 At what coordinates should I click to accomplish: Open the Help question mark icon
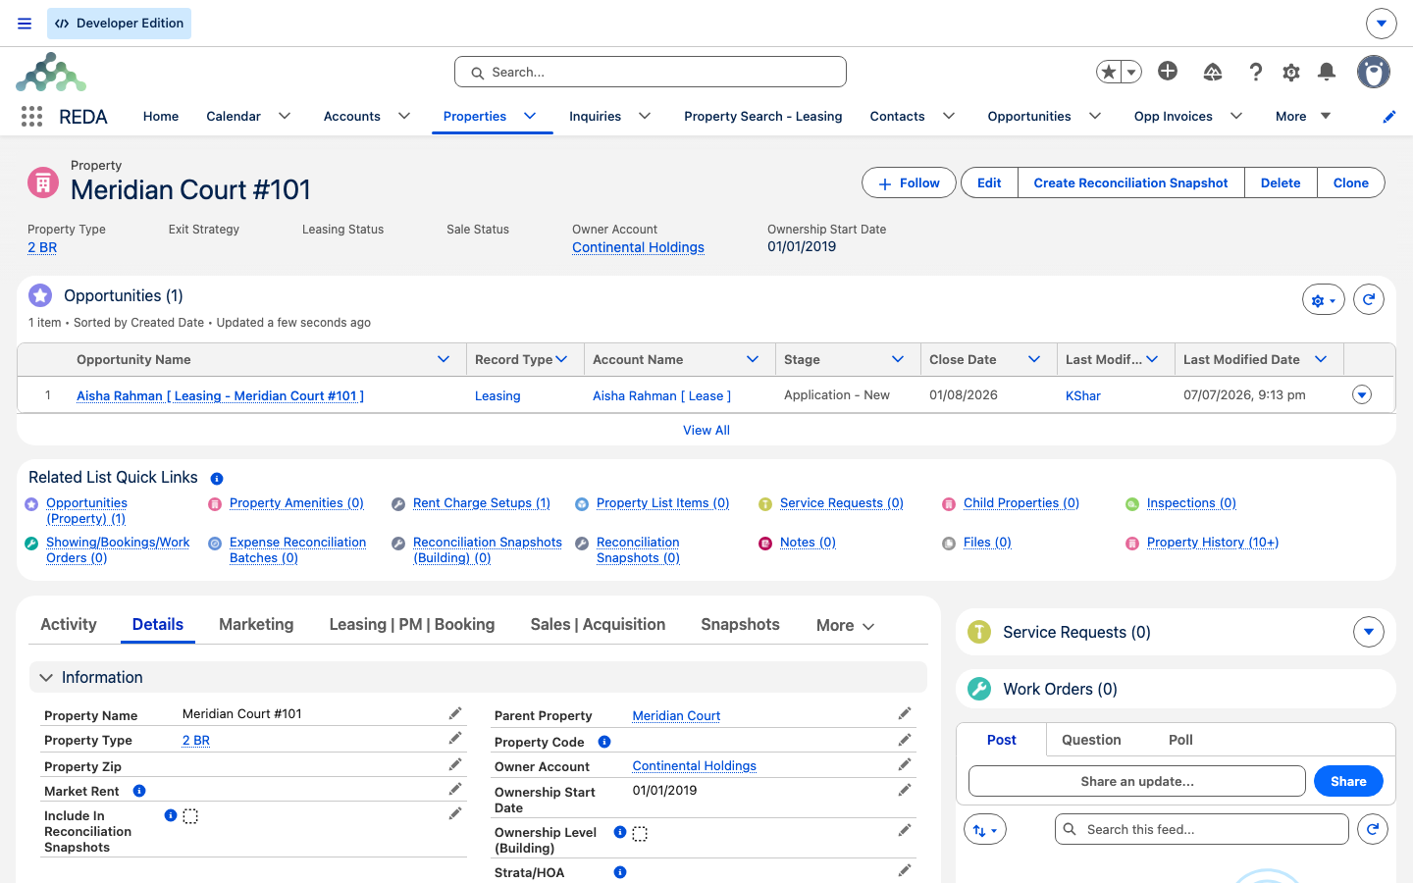tap(1256, 72)
